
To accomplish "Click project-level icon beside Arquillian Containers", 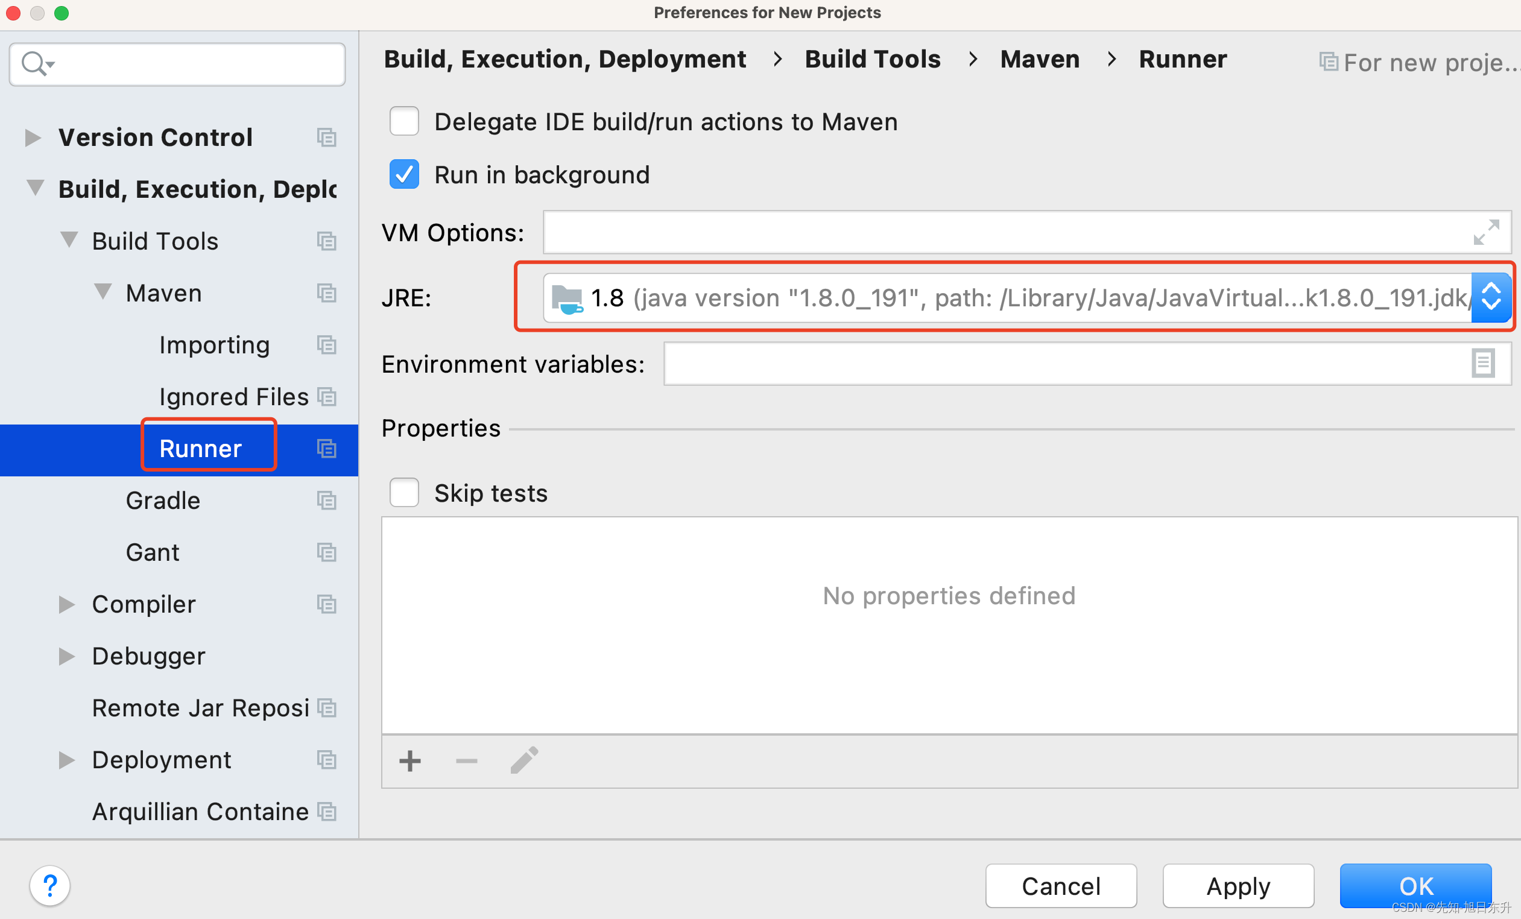I will [326, 811].
